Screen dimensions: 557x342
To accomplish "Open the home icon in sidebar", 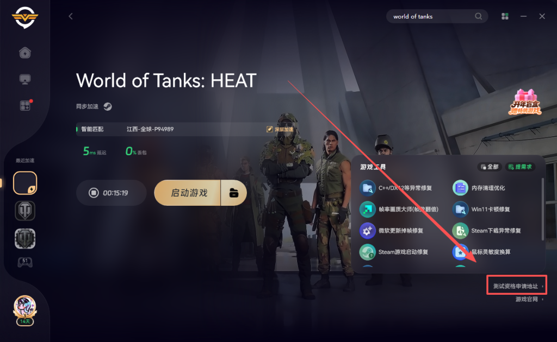I will (25, 53).
